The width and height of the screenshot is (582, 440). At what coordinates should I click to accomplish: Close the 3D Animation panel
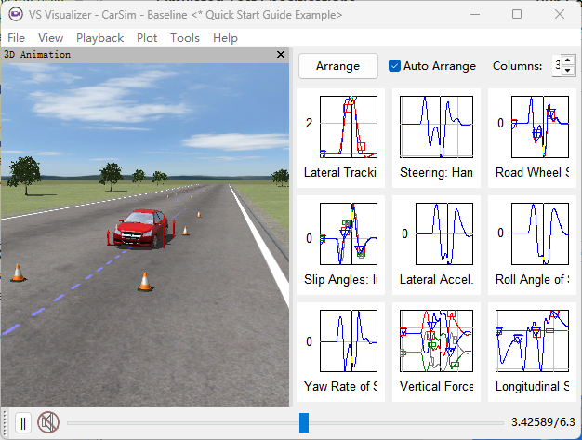[x=281, y=55]
